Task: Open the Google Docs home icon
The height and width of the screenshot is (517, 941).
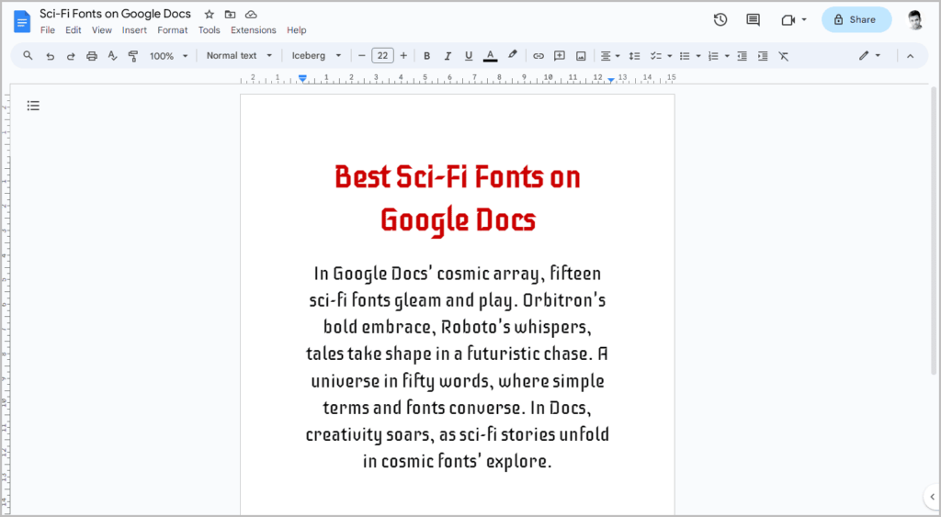Action: click(x=22, y=22)
